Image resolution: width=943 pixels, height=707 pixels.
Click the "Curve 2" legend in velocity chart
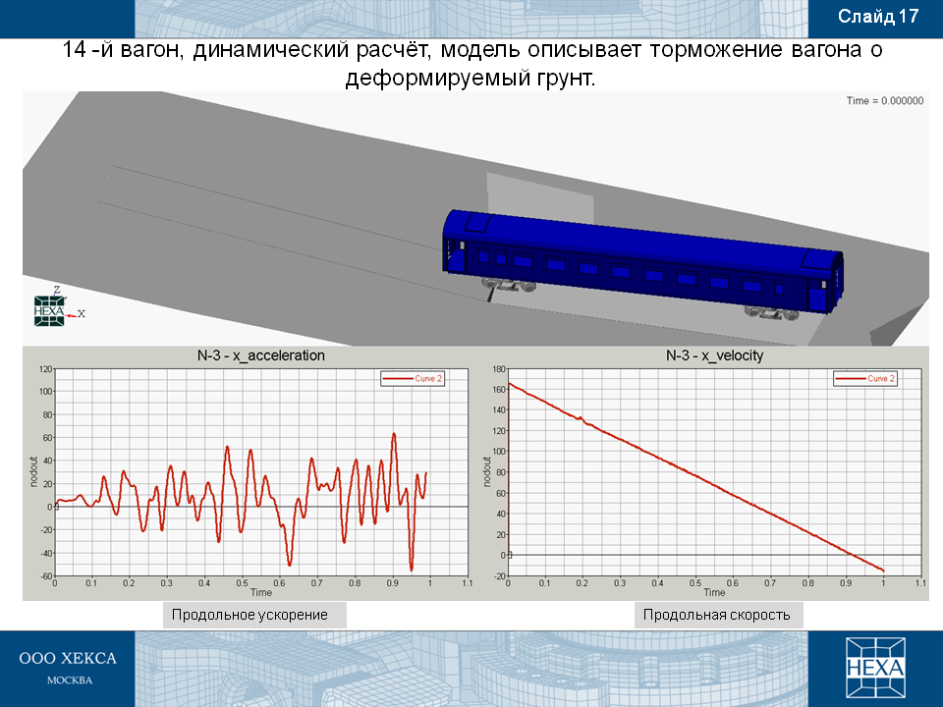tap(865, 379)
